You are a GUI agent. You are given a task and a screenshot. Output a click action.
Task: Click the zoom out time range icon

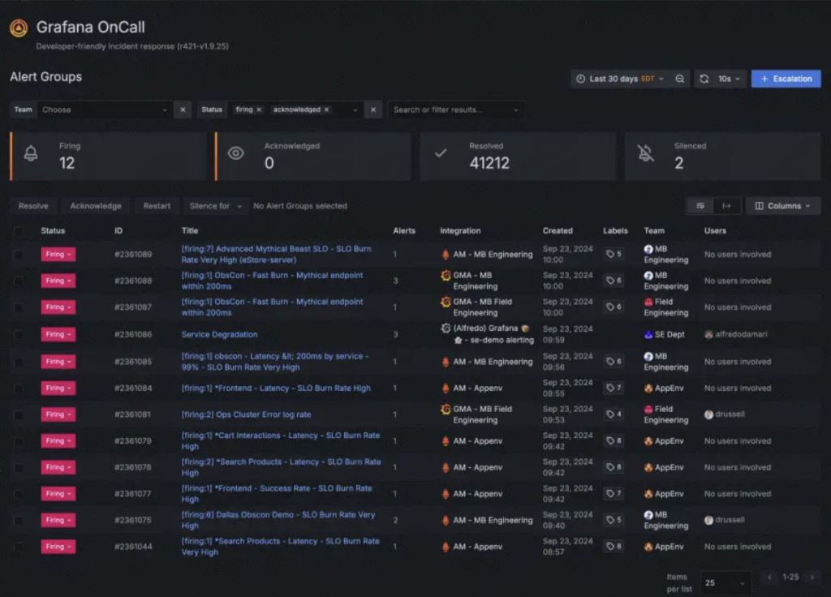click(679, 79)
